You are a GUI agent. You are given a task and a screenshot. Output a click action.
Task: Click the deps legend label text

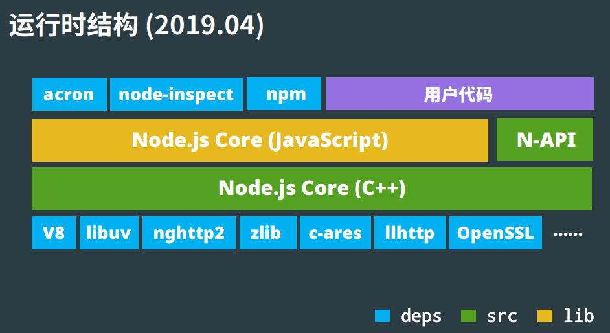(x=421, y=316)
